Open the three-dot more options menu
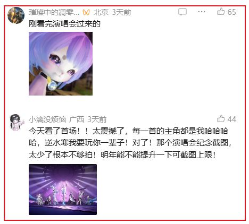This screenshot has width=249, height=224. coord(202,12)
